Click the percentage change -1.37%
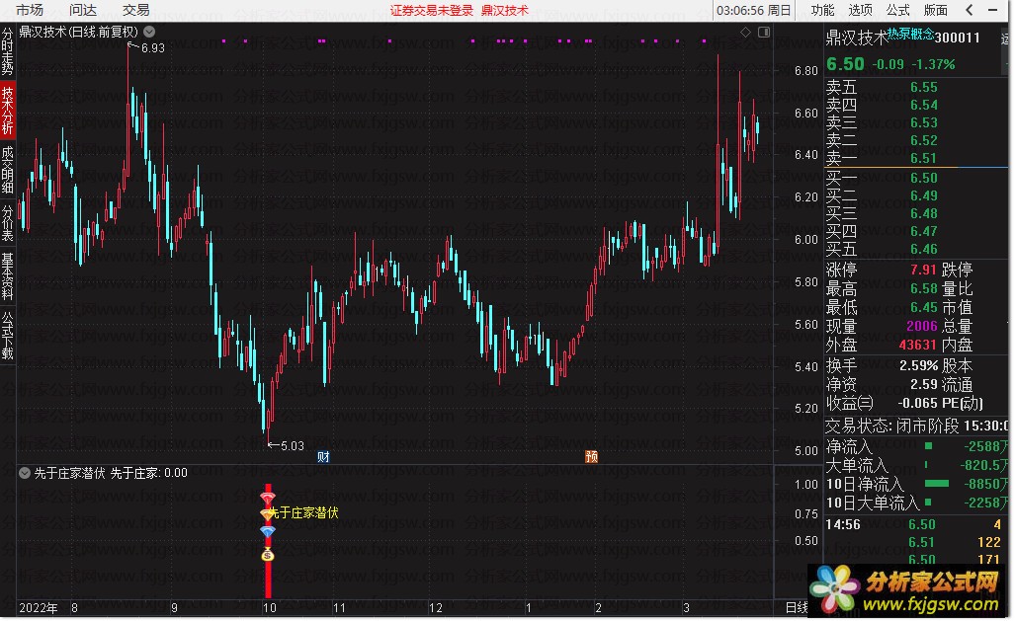Viewport: 1015px width, 621px height. (x=933, y=64)
